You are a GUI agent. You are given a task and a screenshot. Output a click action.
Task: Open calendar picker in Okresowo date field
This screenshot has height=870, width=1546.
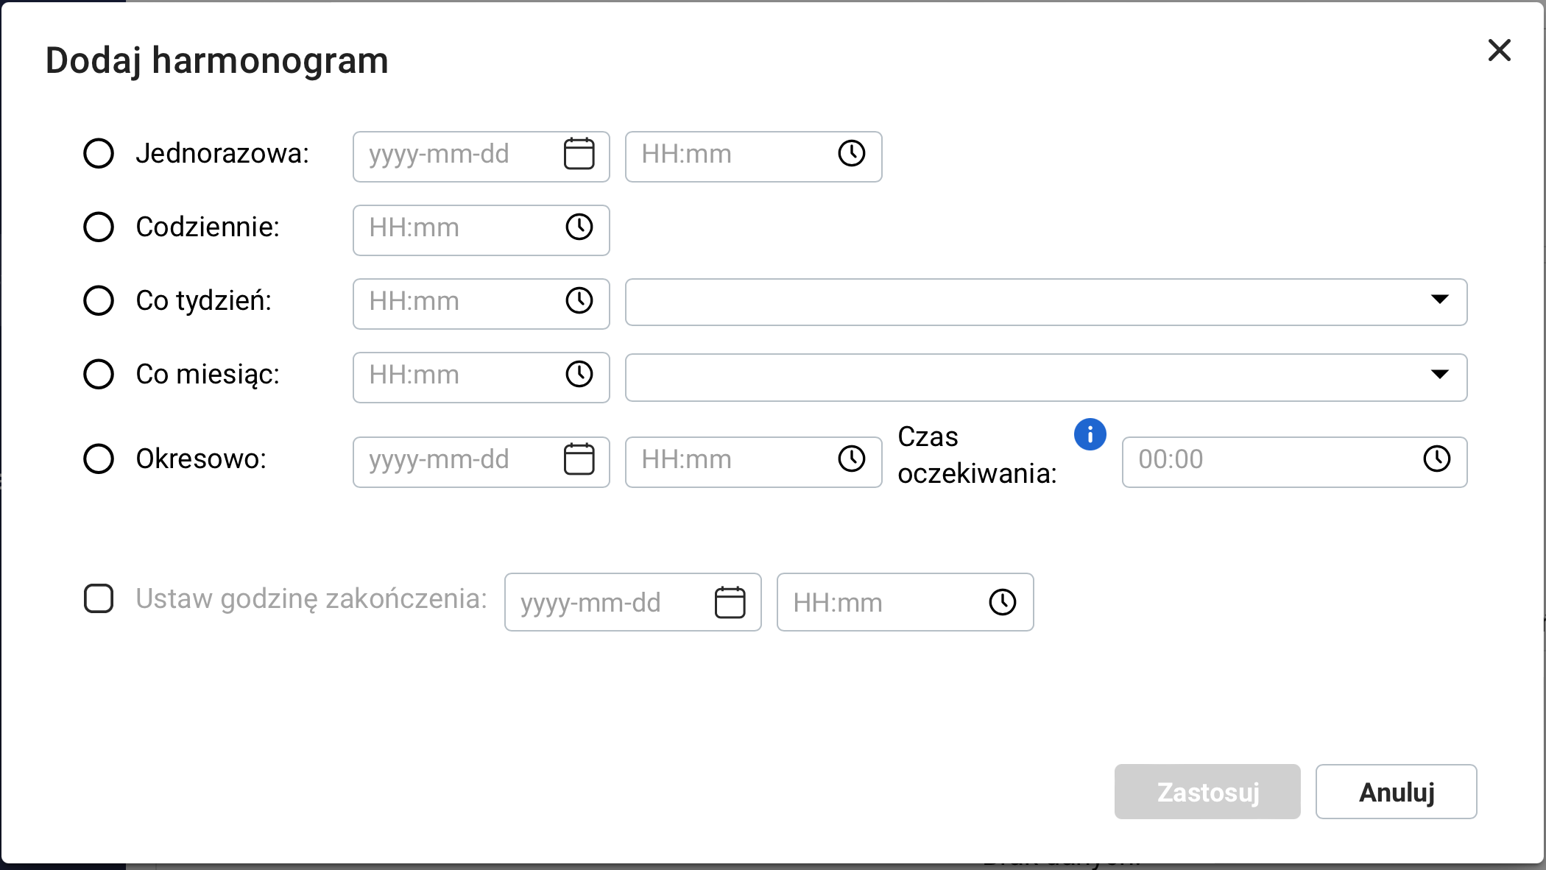[x=579, y=459]
